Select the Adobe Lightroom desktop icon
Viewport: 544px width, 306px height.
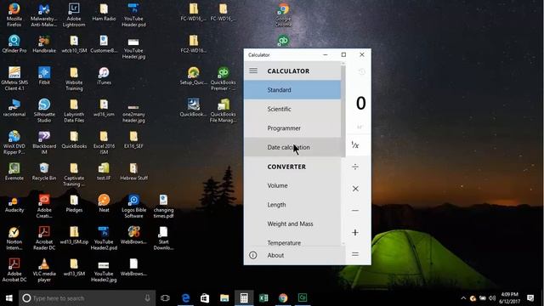click(x=74, y=14)
